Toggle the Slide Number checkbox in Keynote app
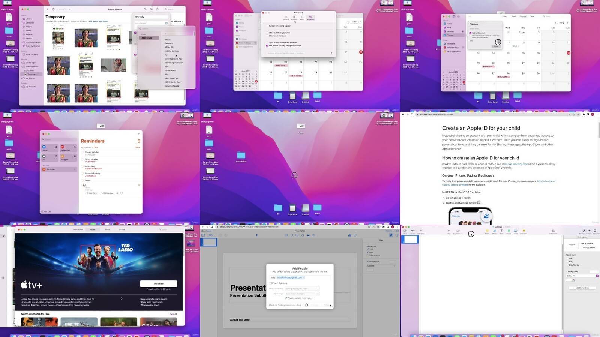Image resolution: width=600 pixels, height=337 pixels. (567, 265)
